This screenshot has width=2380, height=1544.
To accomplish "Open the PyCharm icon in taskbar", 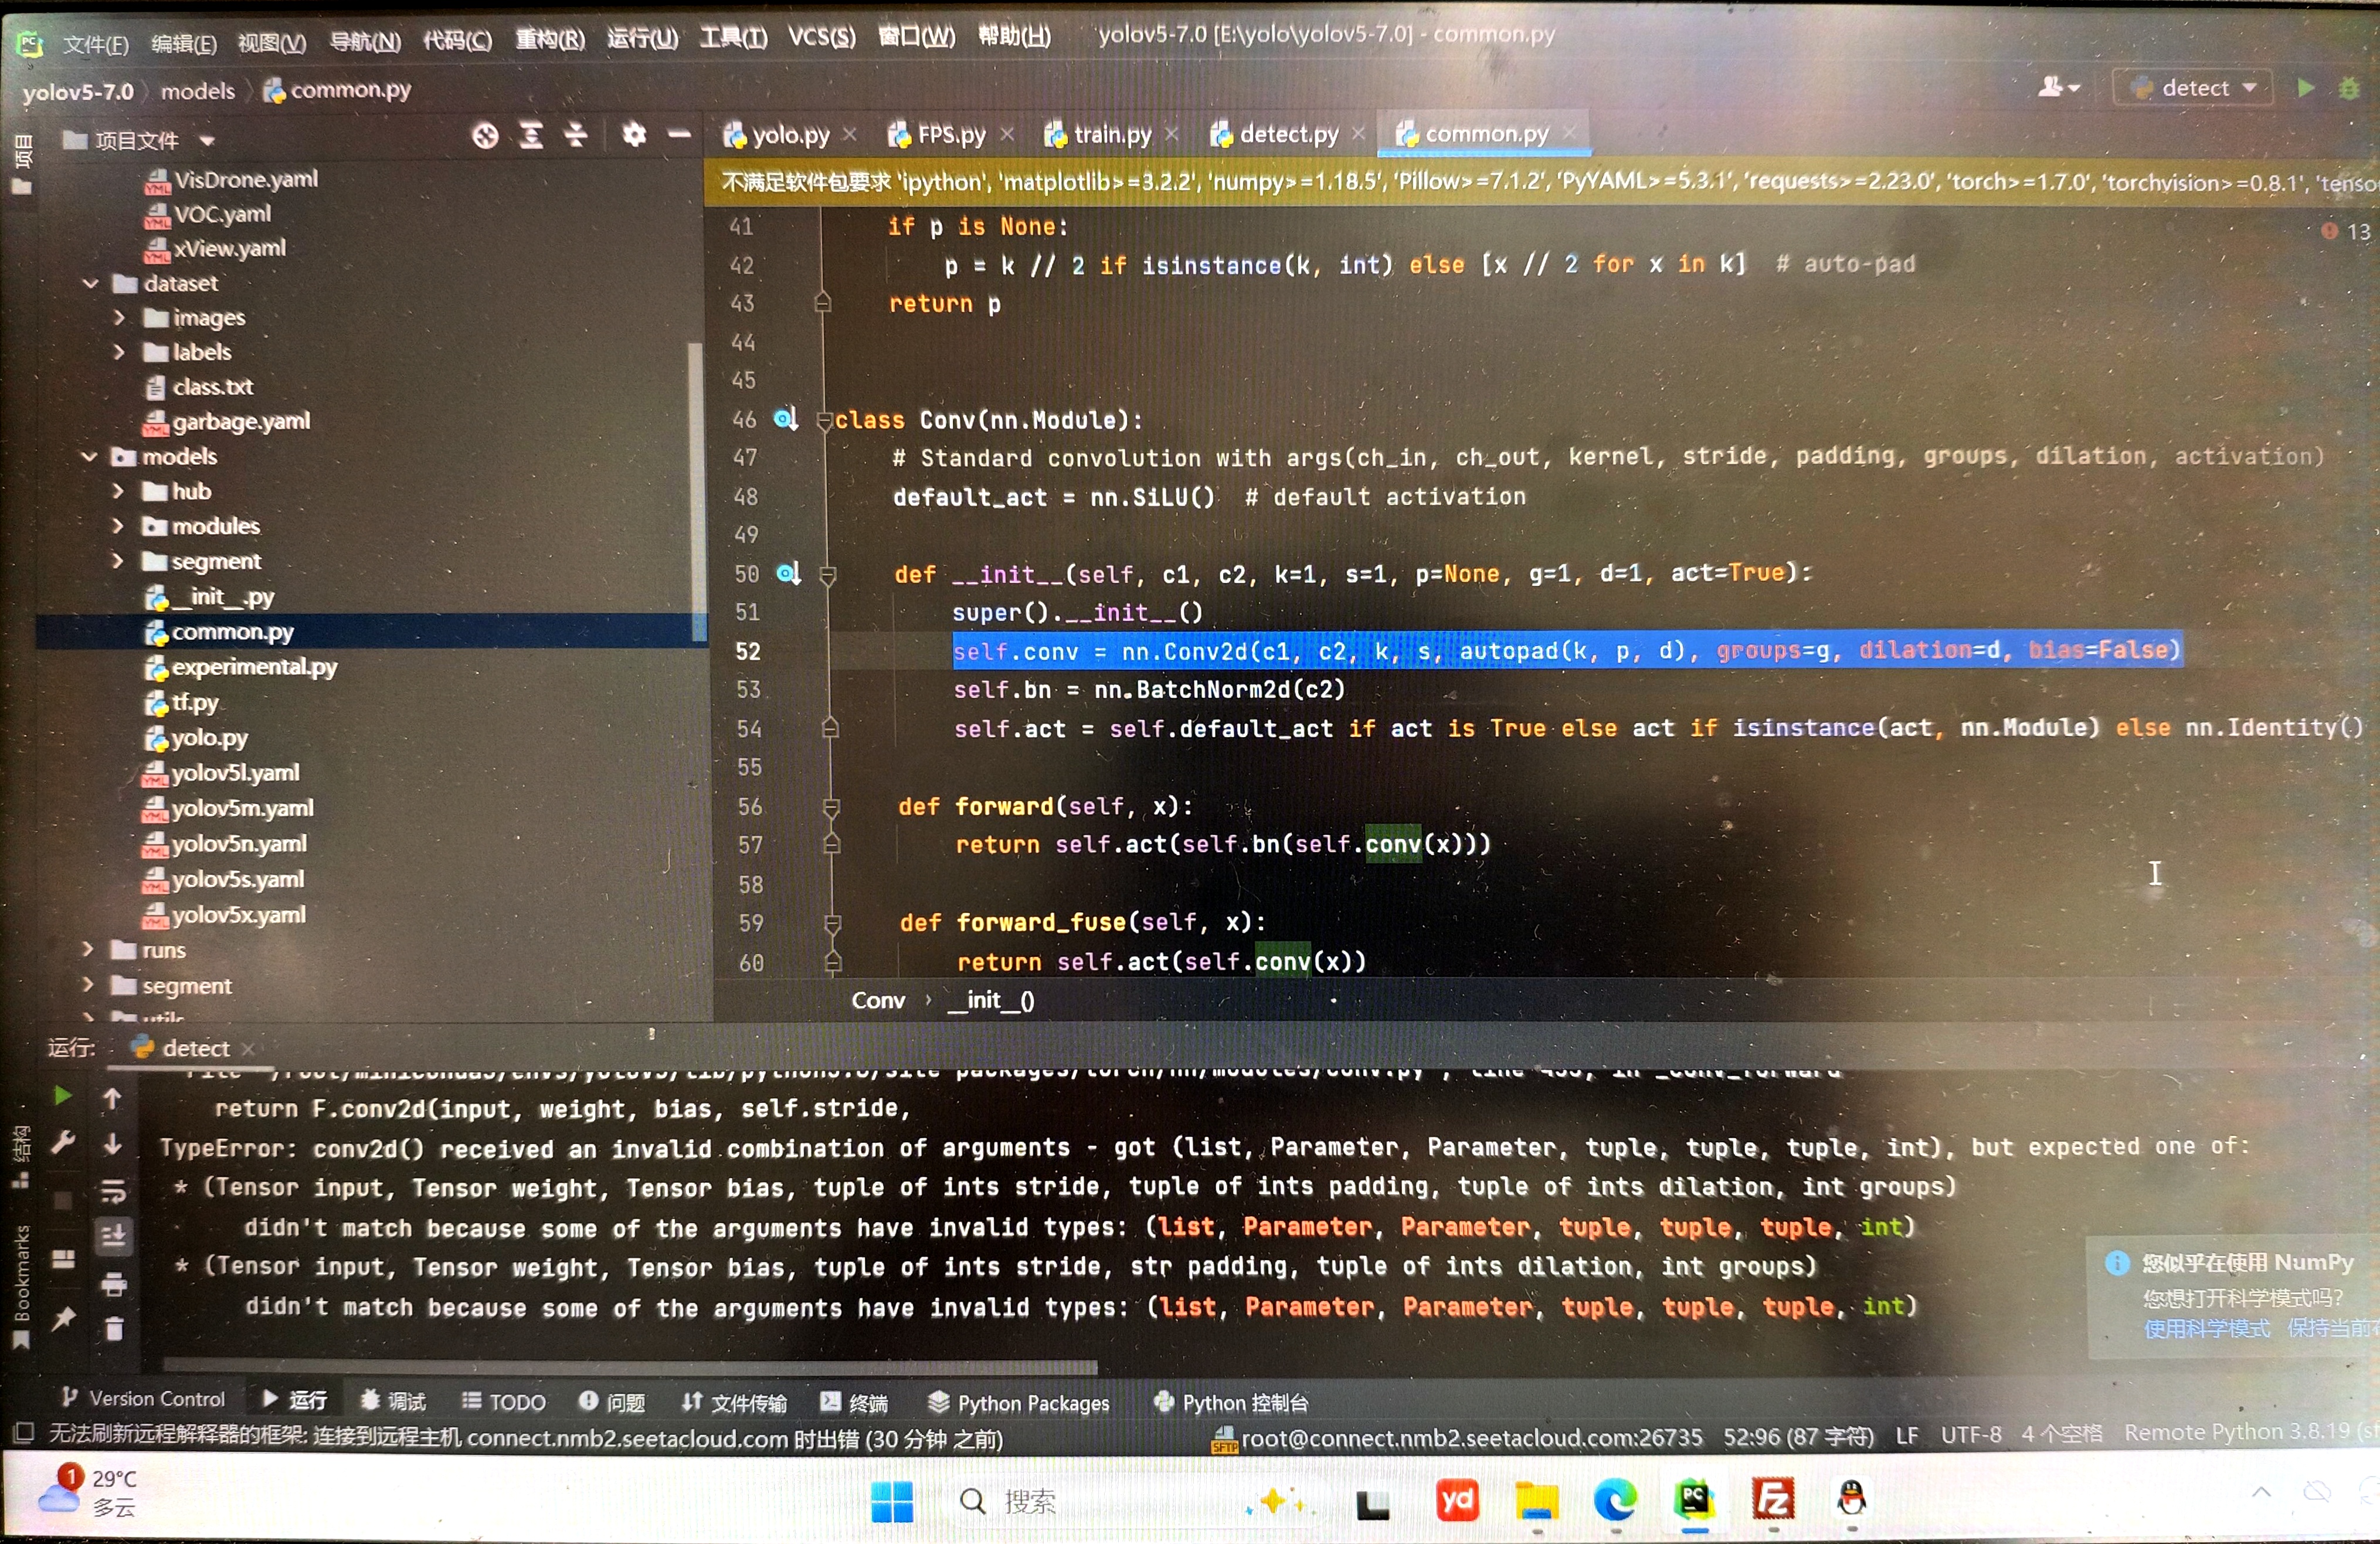I will (1694, 1499).
